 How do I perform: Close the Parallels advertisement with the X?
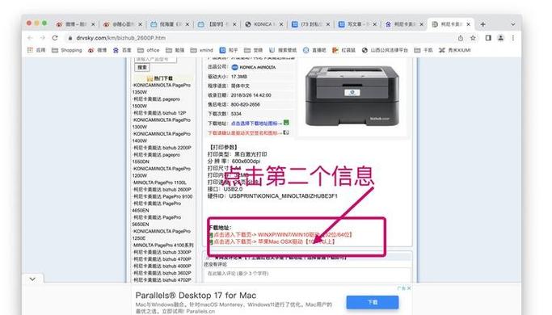point(409,288)
